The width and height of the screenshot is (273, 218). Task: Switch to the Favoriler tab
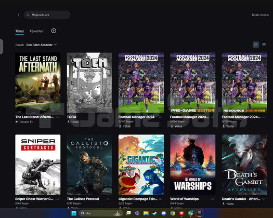(x=36, y=31)
